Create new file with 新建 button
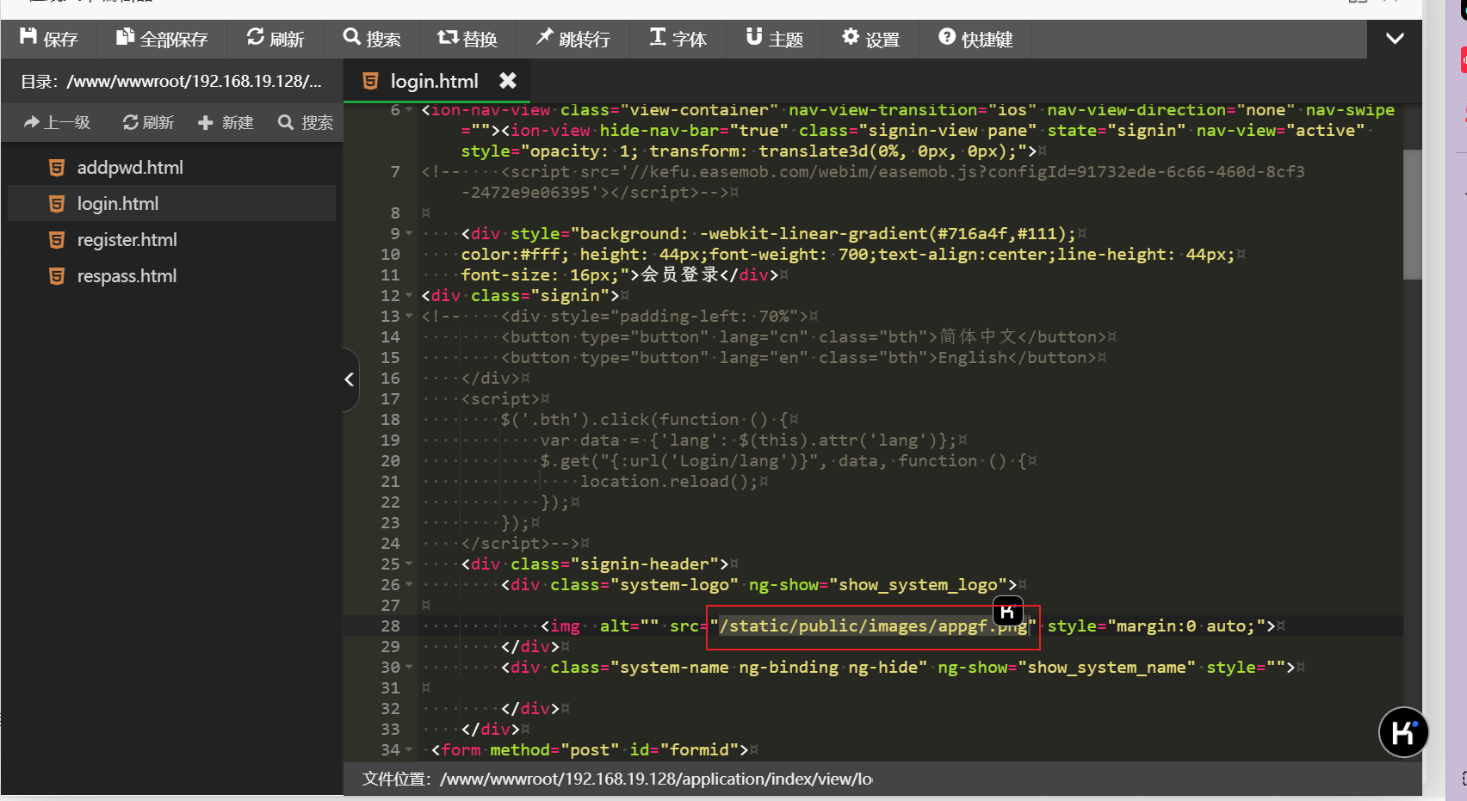The width and height of the screenshot is (1467, 801). click(x=226, y=122)
